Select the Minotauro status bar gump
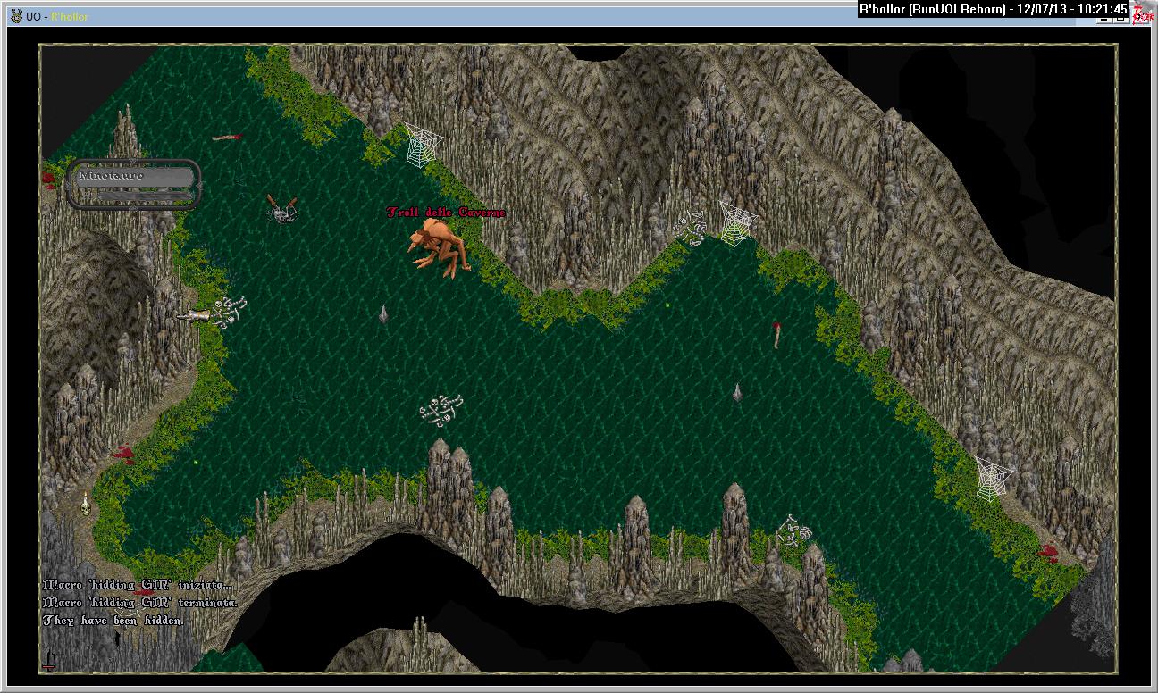The image size is (1158, 693). tap(133, 184)
